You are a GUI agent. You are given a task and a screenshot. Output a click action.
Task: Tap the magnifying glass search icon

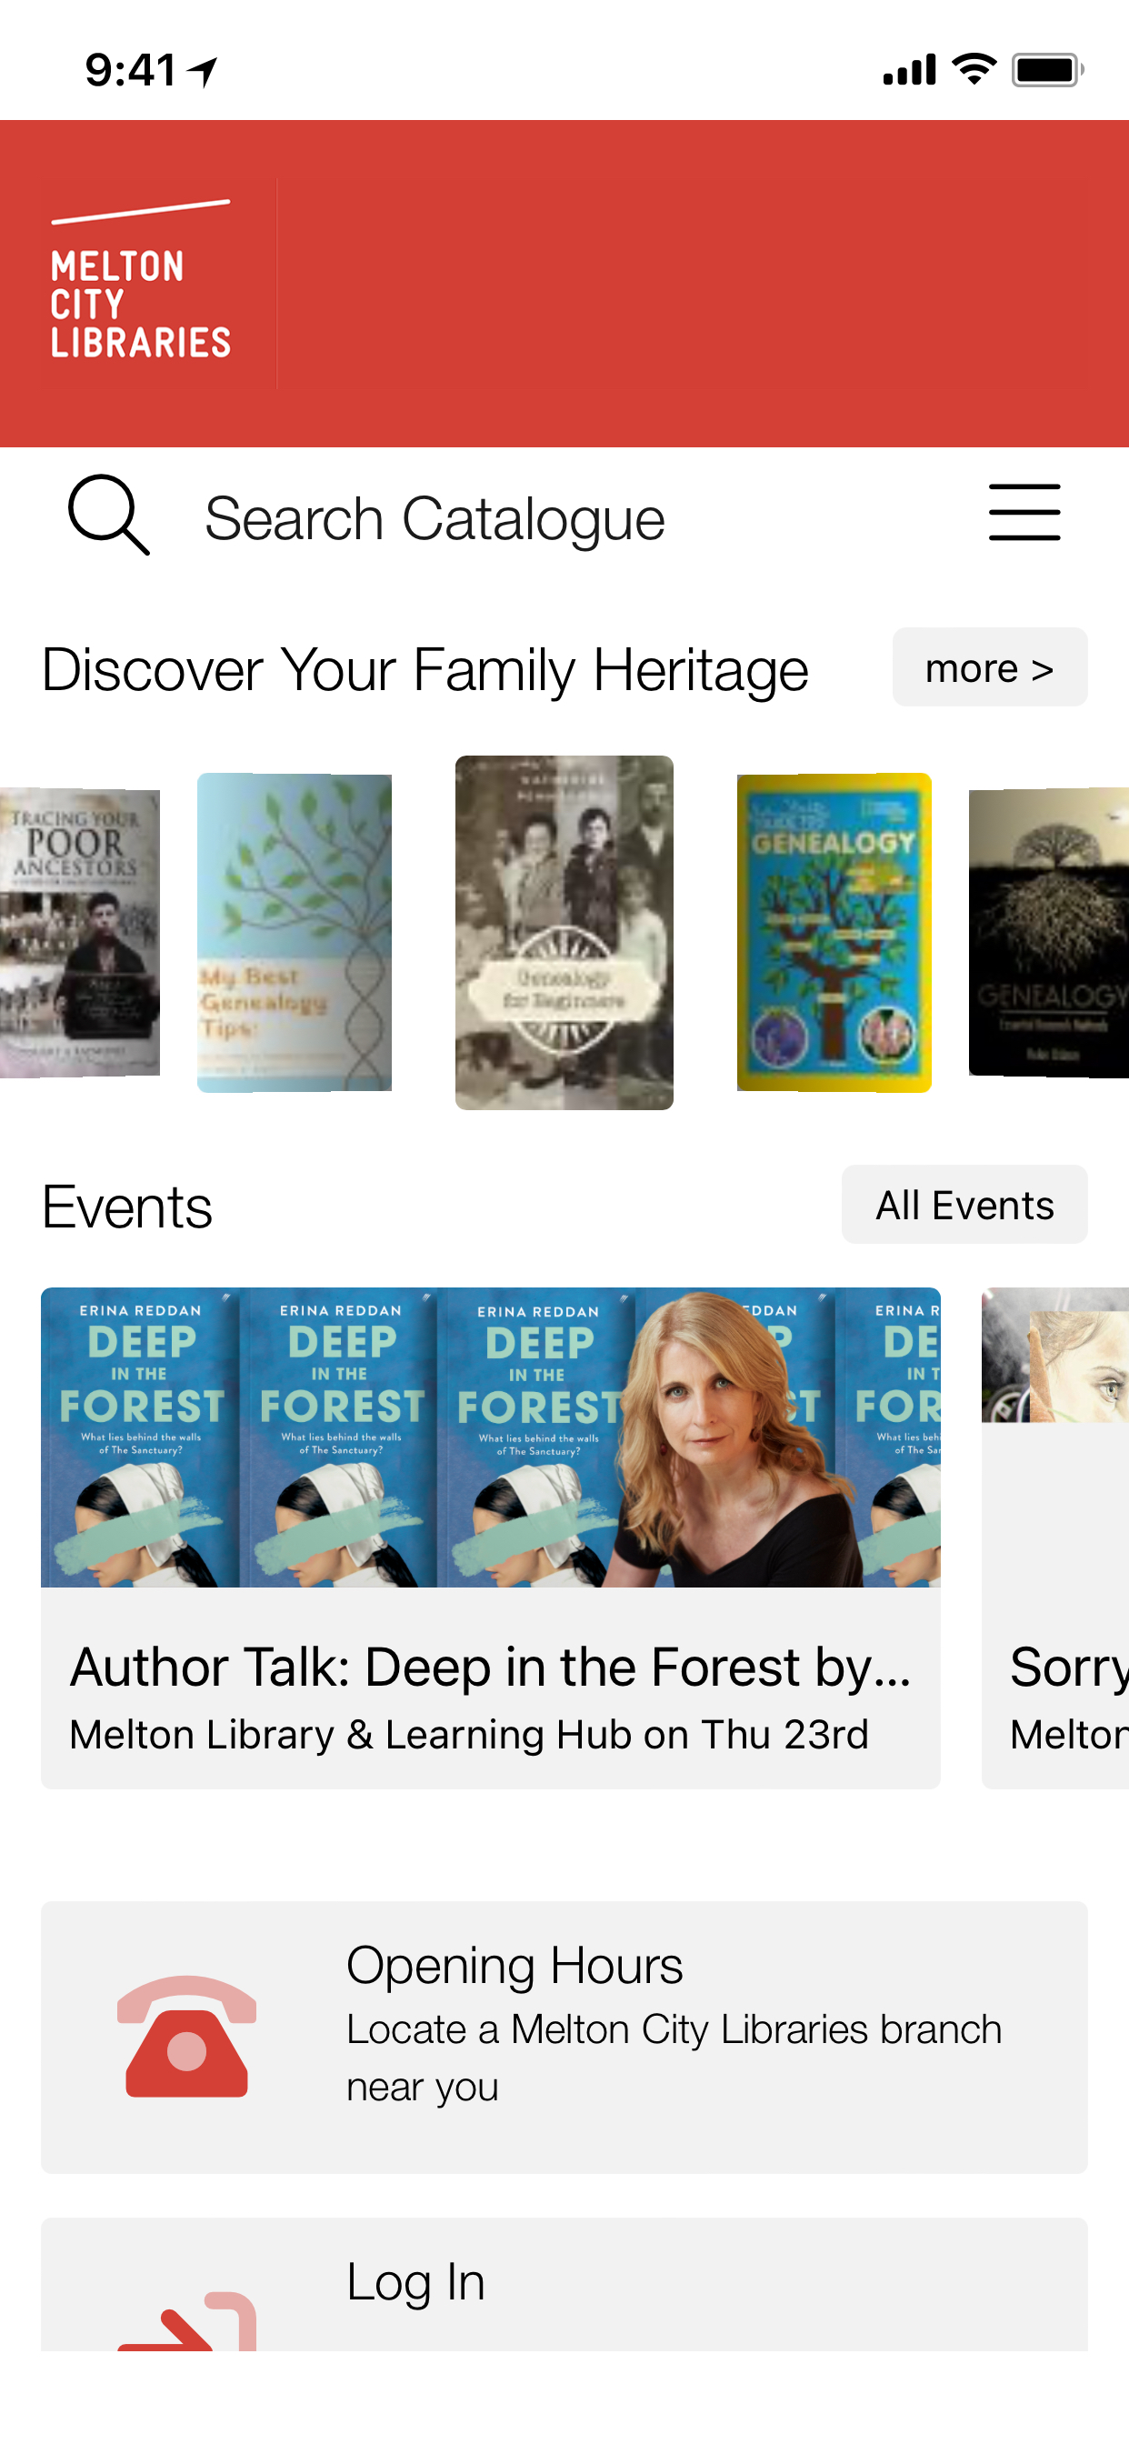108,515
